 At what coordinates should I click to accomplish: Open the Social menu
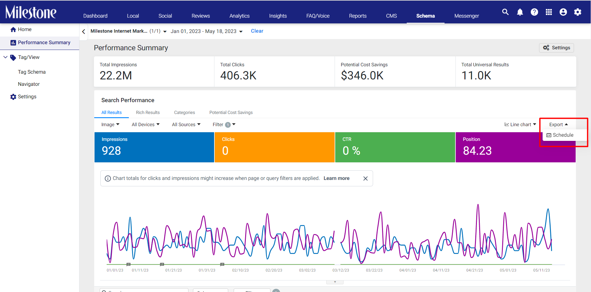click(x=165, y=16)
